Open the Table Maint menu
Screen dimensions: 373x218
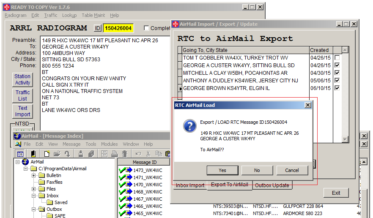tap(93, 15)
